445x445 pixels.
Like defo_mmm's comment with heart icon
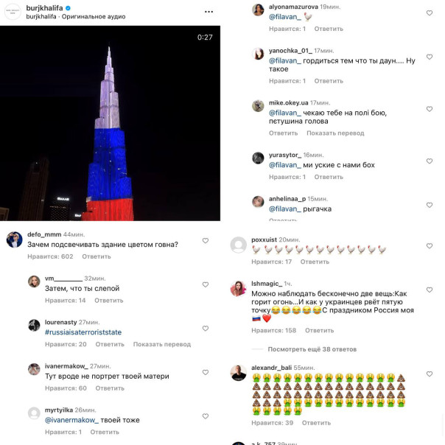click(206, 241)
